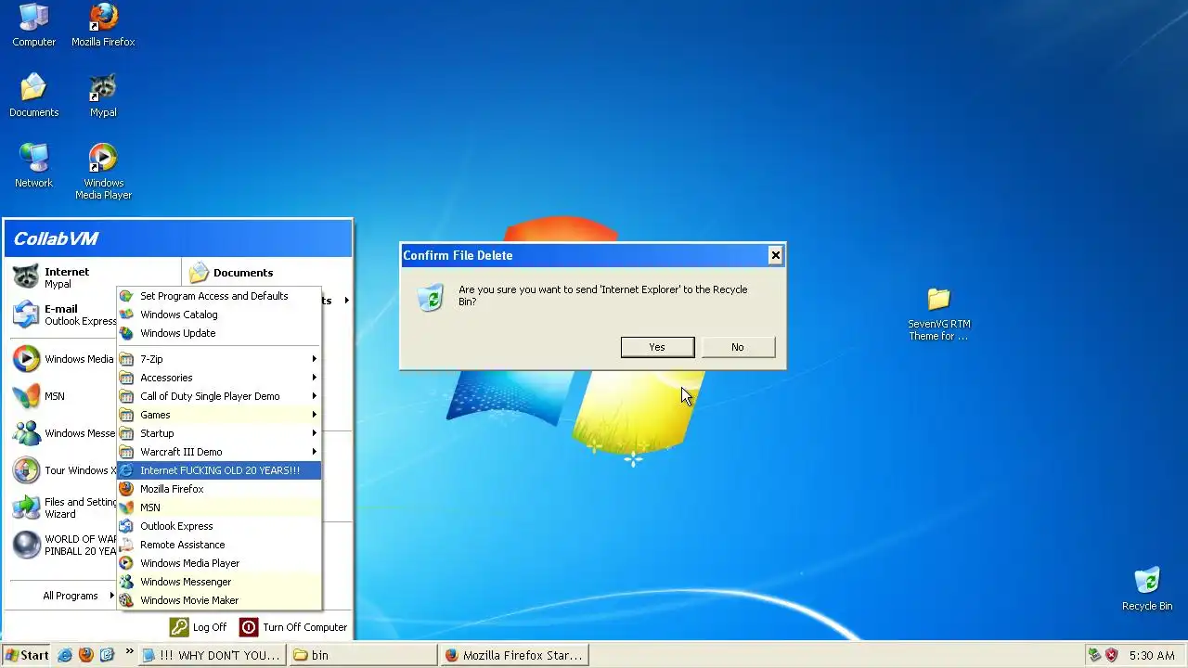Click Internet Explorer in the Quick Launch bar

(x=65, y=655)
